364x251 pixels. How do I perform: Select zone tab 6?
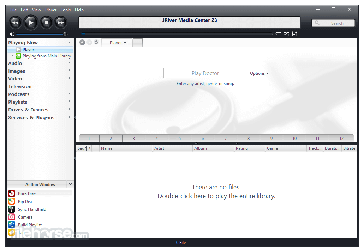[x=203, y=138]
